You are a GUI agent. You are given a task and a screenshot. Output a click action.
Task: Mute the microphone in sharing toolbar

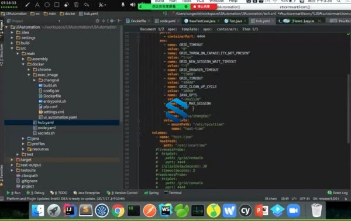(x=123, y=5)
